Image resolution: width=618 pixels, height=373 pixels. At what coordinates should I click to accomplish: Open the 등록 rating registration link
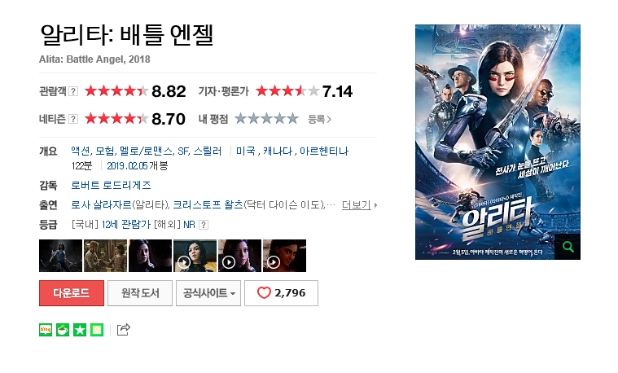click(320, 119)
